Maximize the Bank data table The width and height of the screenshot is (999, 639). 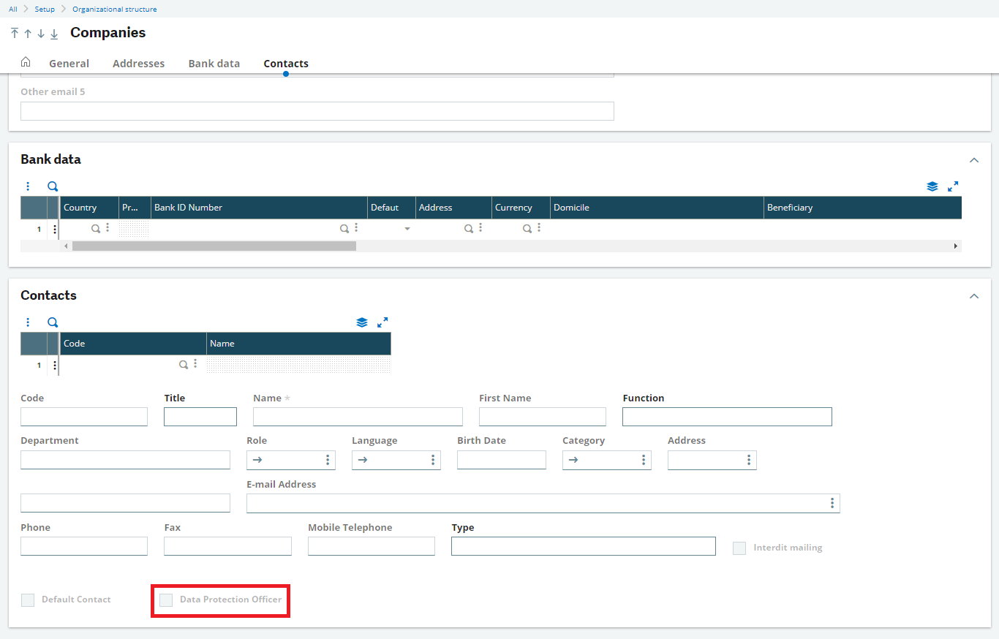click(953, 186)
